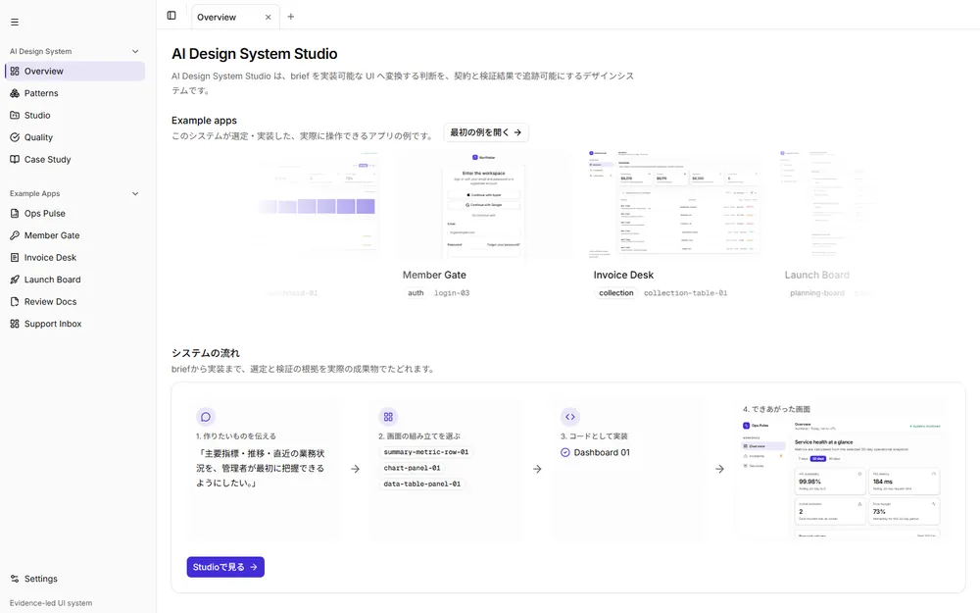Close the Overview tab
Viewport: 980px width, 613px height.
[269, 17]
